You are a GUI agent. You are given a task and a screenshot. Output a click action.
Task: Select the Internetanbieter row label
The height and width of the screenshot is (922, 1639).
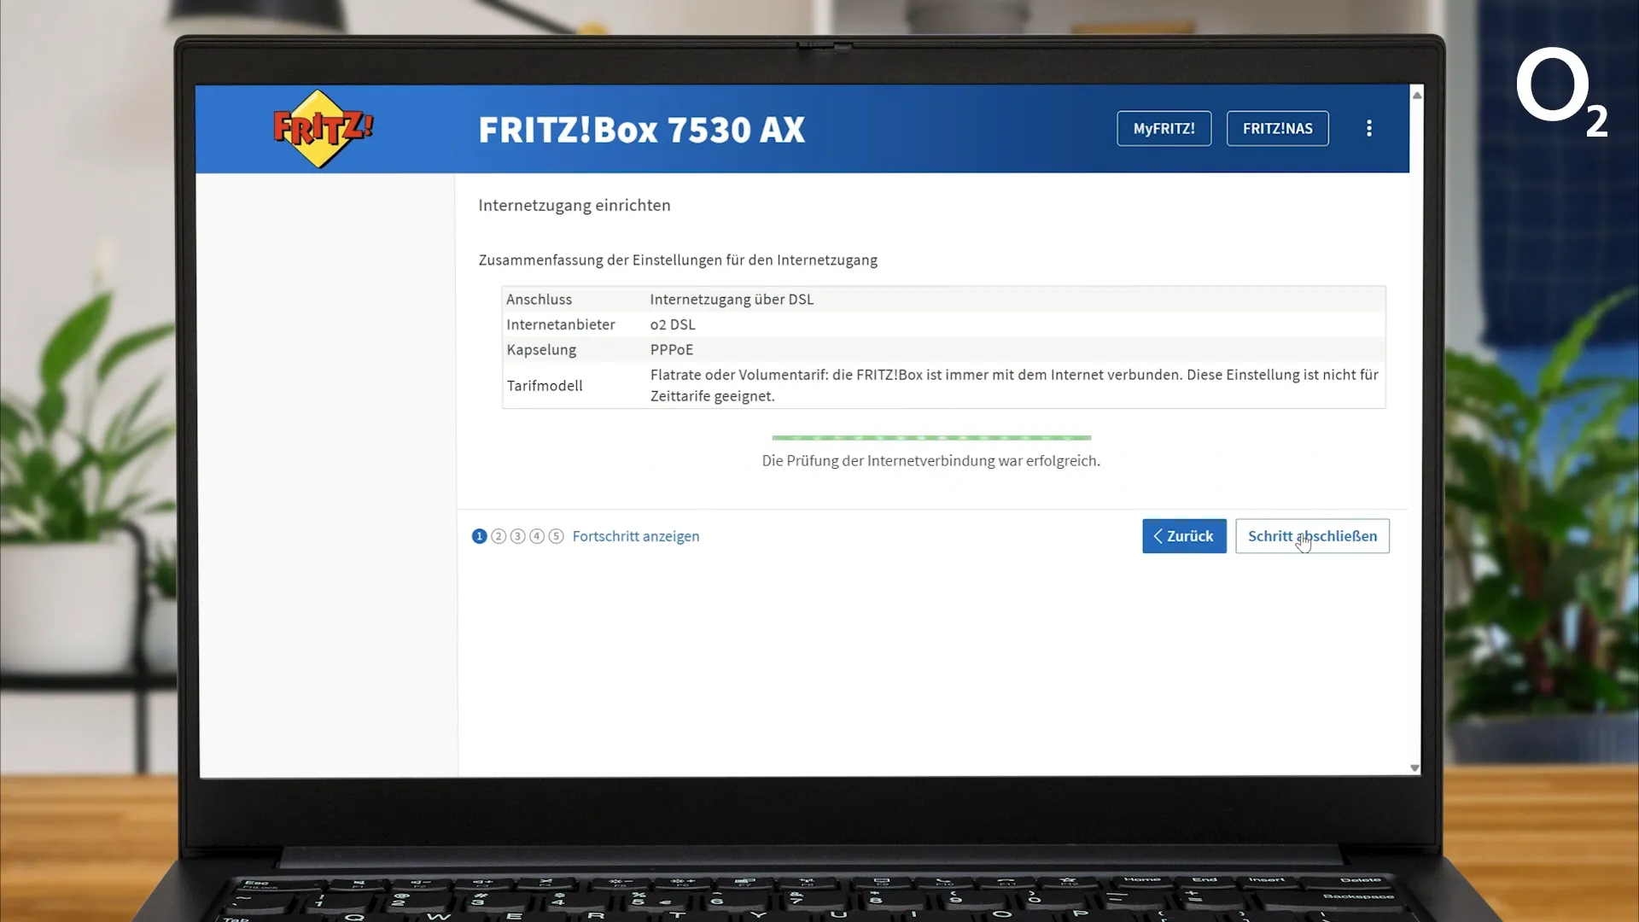(x=561, y=324)
